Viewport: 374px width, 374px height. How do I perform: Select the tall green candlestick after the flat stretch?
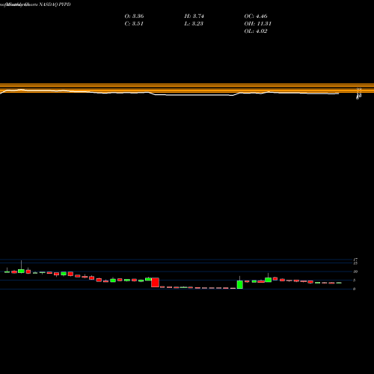pos(240,284)
